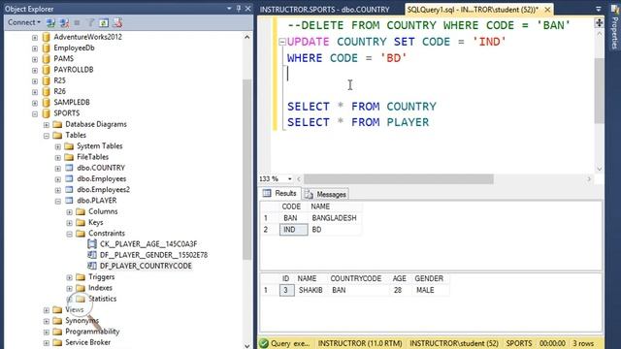Screen dimensions: 621x349
Task: Click the dbo.PLAYER table icon
Action: point(69,201)
